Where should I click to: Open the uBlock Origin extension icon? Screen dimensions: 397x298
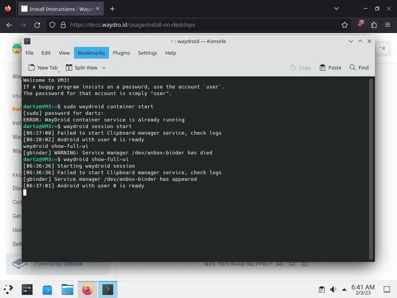(360, 24)
